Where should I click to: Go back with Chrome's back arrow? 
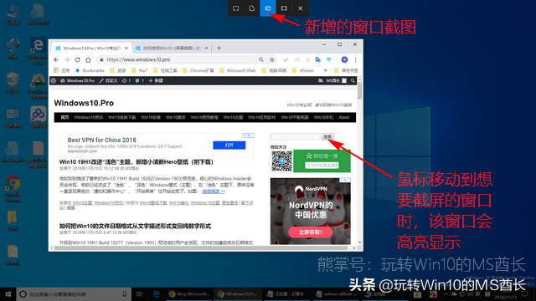point(56,59)
